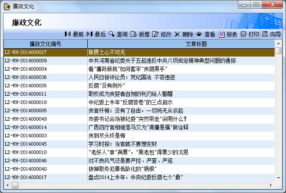
Task: Click 修改 to edit the selected record
Action: coord(162,34)
